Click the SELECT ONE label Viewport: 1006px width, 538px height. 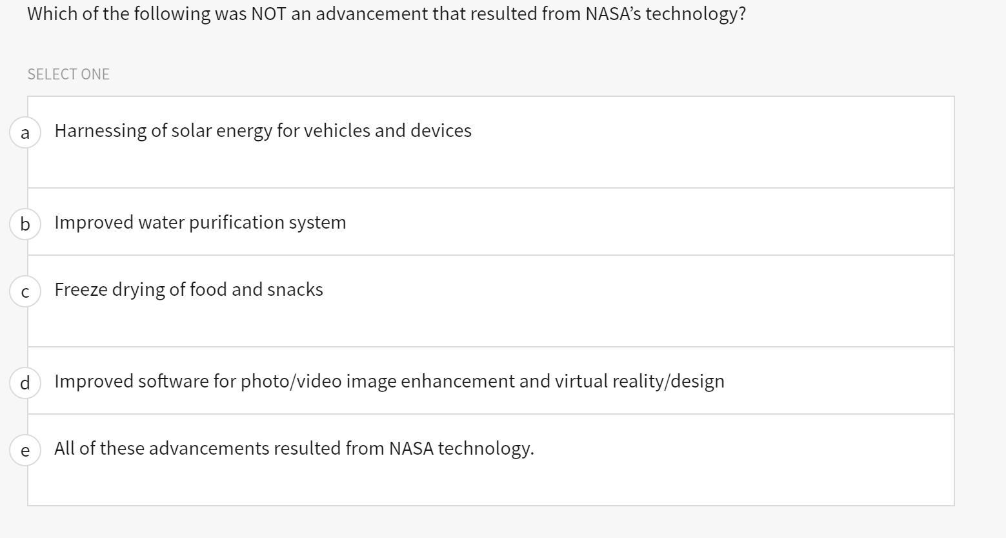68,74
